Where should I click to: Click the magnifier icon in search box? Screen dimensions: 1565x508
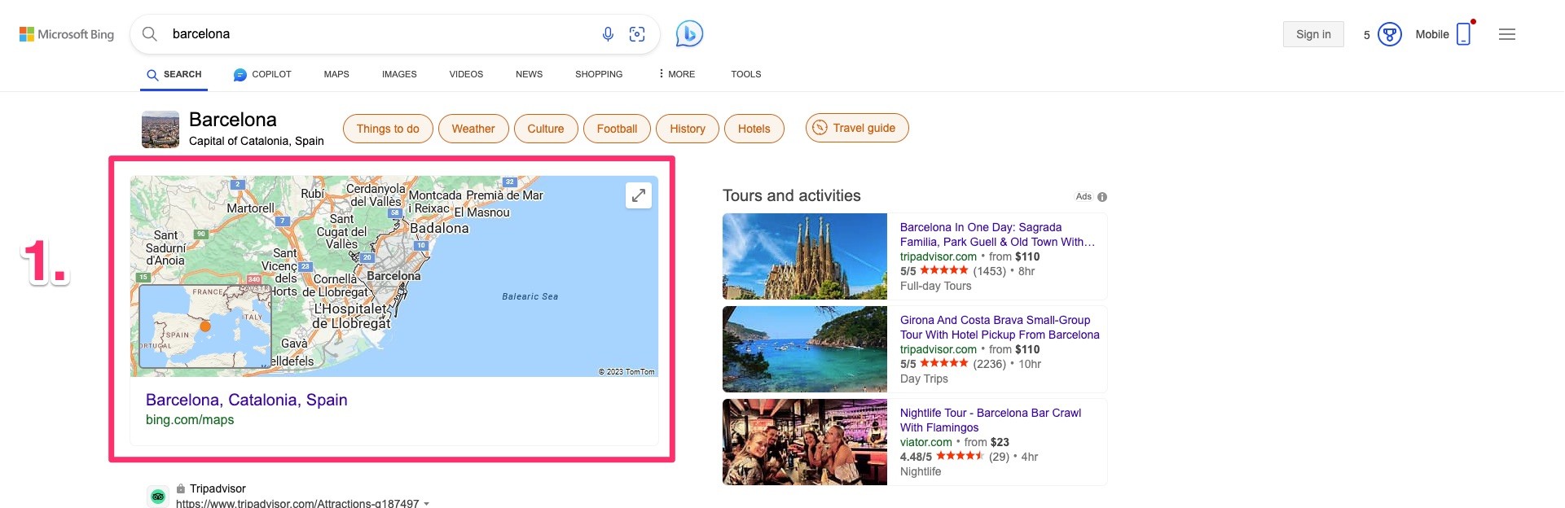(150, 34)
